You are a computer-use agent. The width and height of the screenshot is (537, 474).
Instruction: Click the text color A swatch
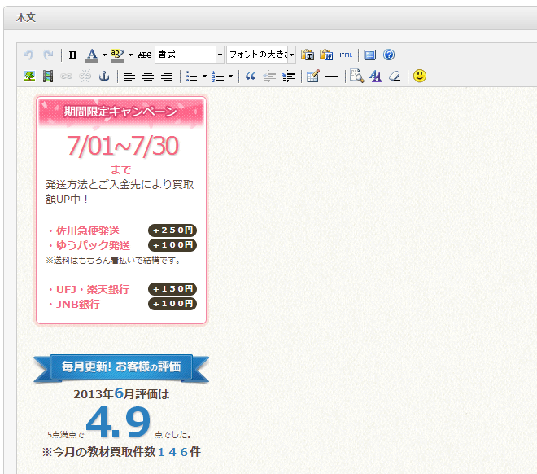(91, 55)
